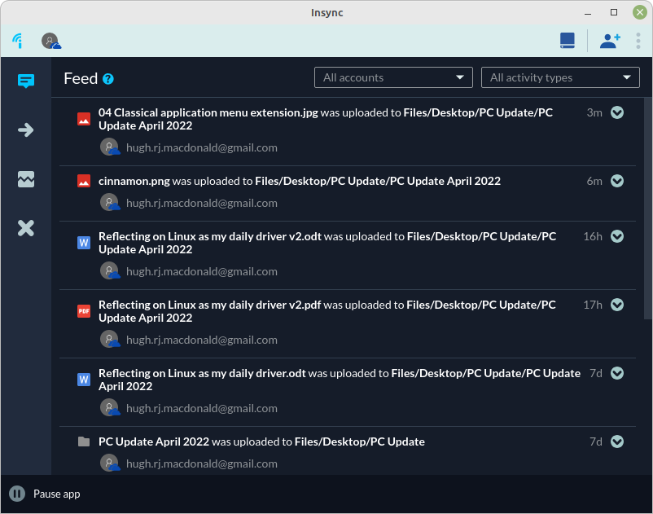Click the folder icon beside PC Update April 2022
The height and width of the screenshot is (514, 653).
83,442
